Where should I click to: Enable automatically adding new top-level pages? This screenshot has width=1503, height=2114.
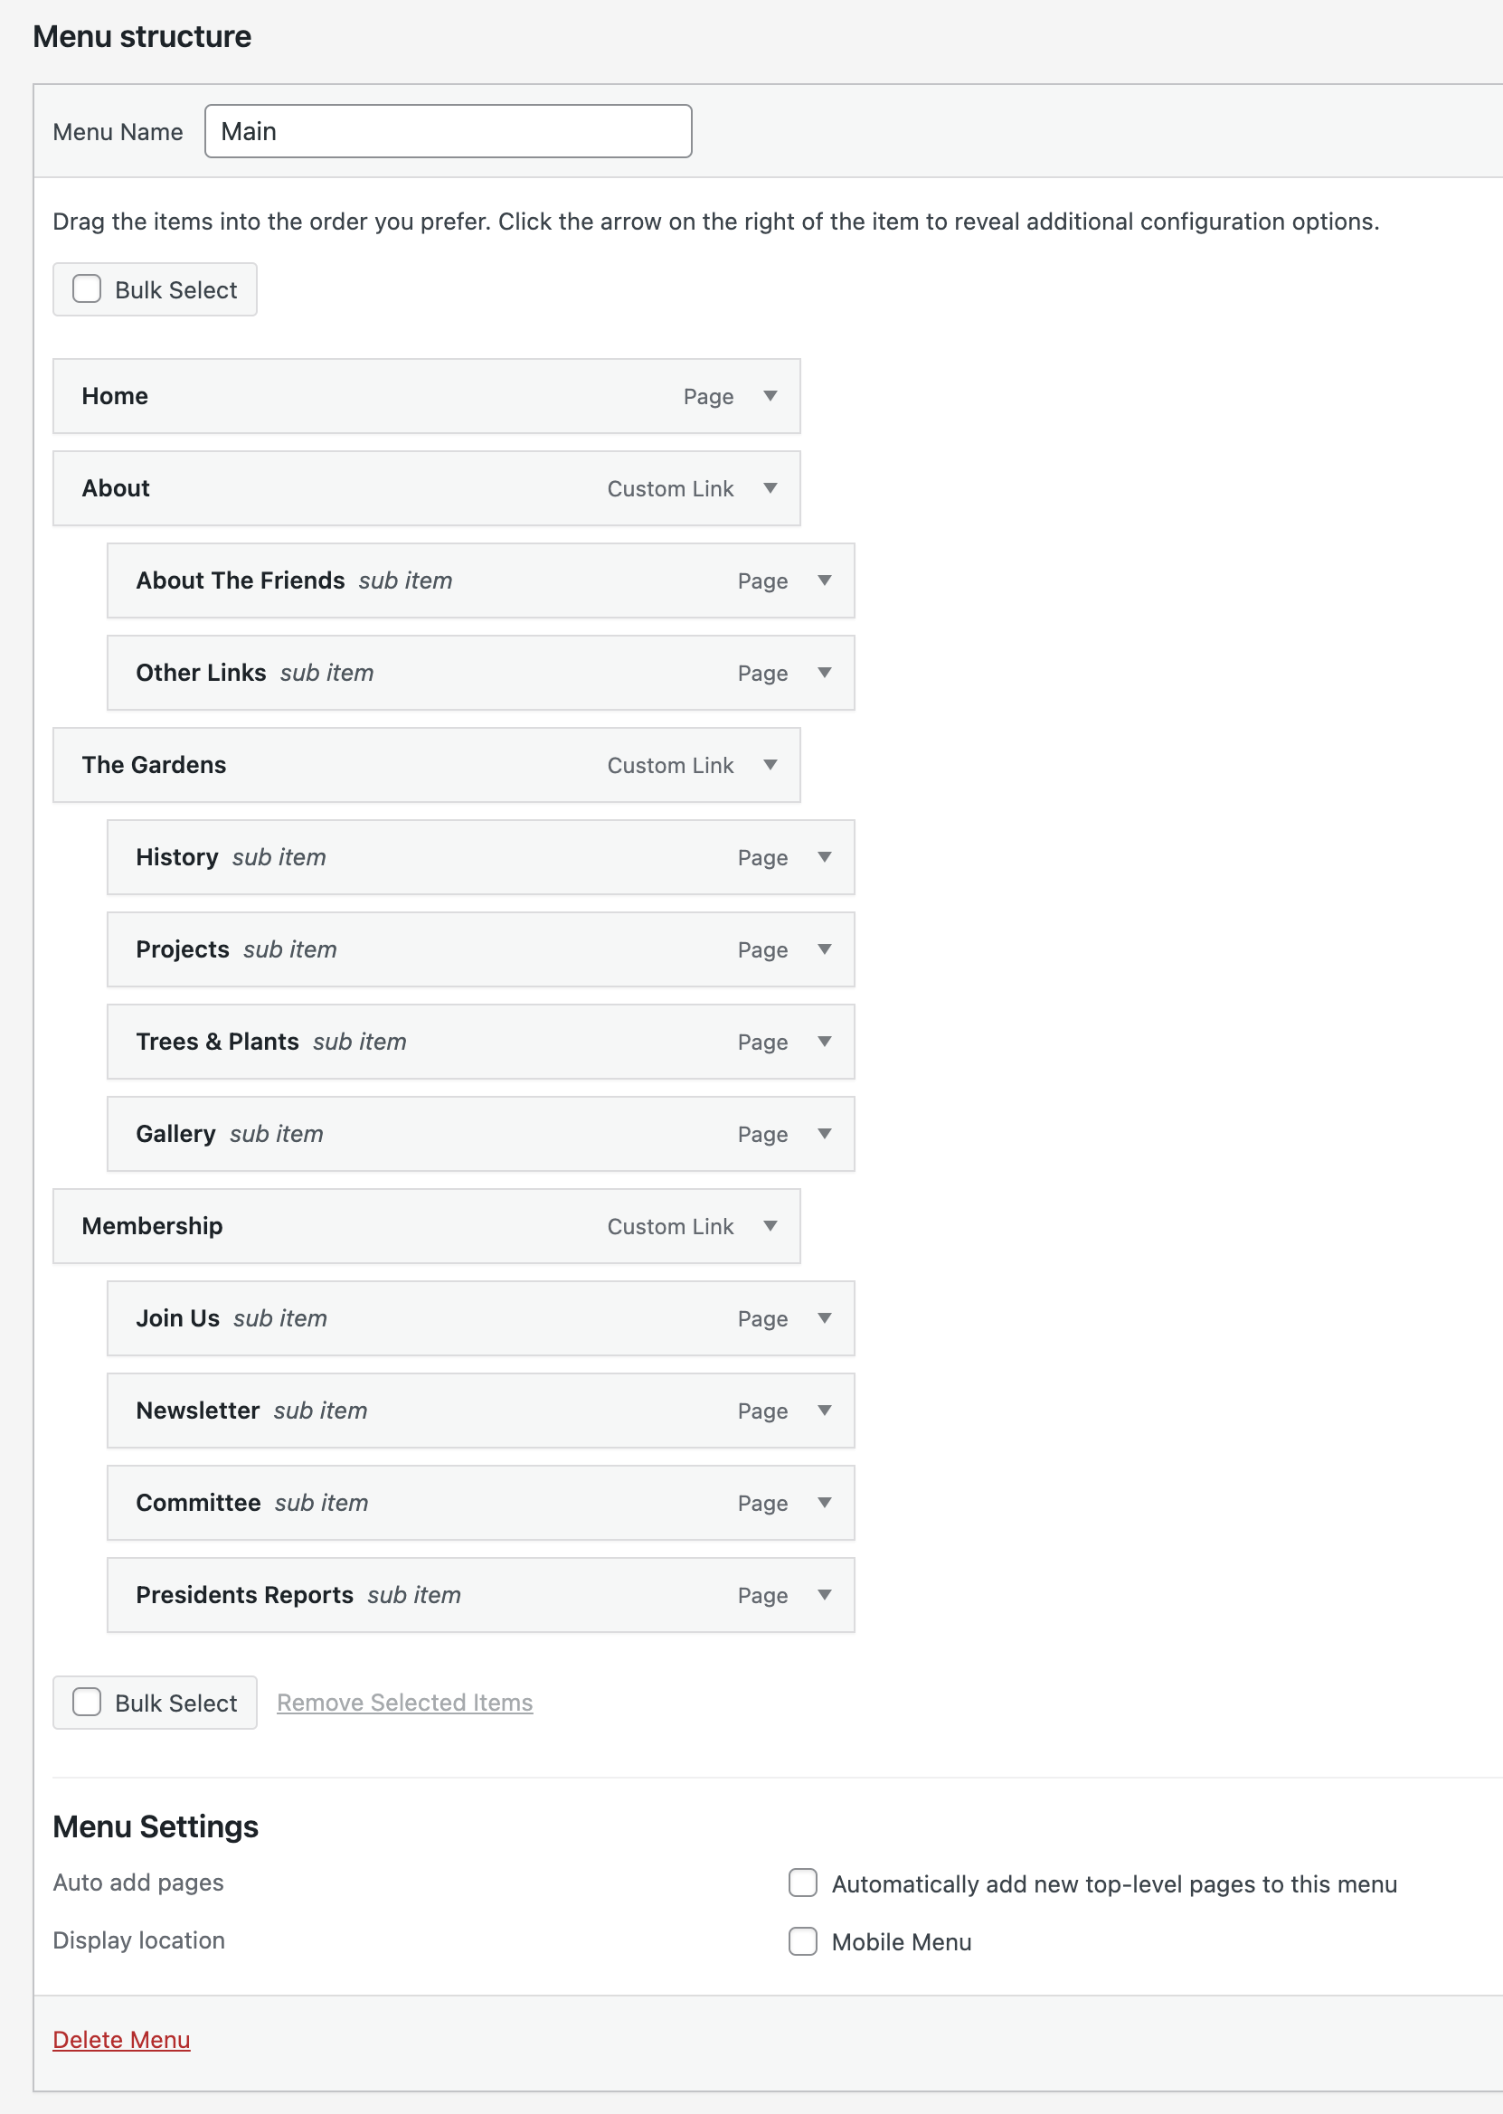(x=802, y=1883)
